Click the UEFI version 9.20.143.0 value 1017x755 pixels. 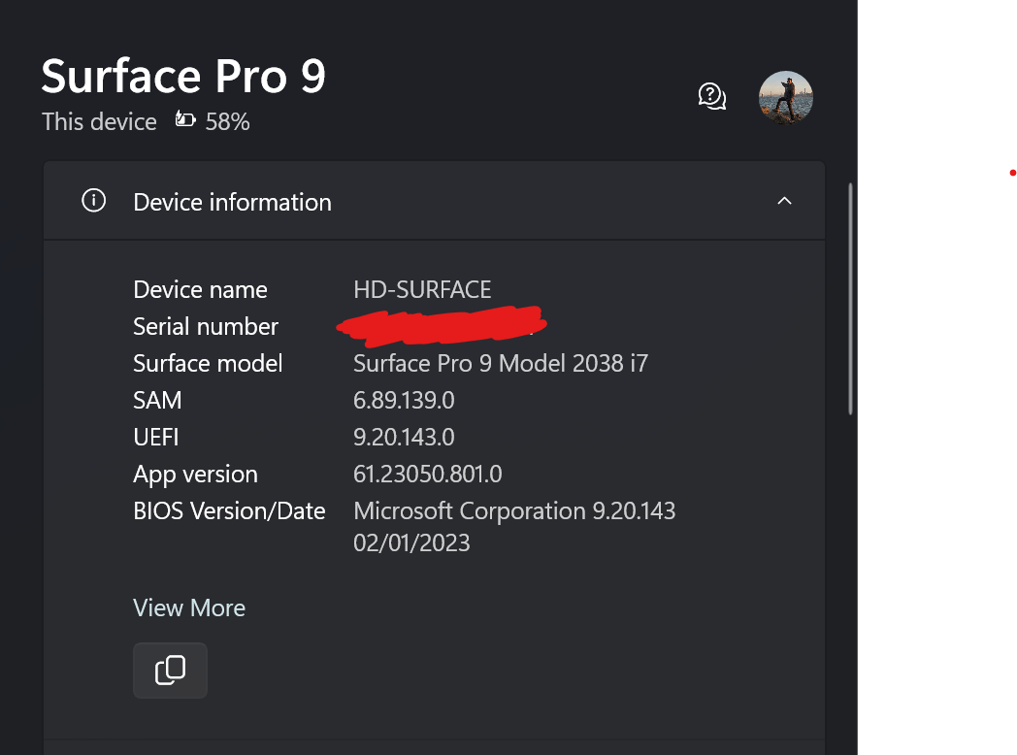coord(404,437)
